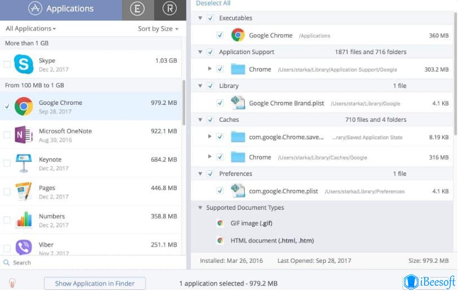The width and height of the screenshot is (458, 291).
Task: Click the GIF image (.gif) entry
Action: [x=251, y=223]
